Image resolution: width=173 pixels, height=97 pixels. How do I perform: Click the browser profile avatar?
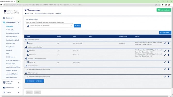169,5
